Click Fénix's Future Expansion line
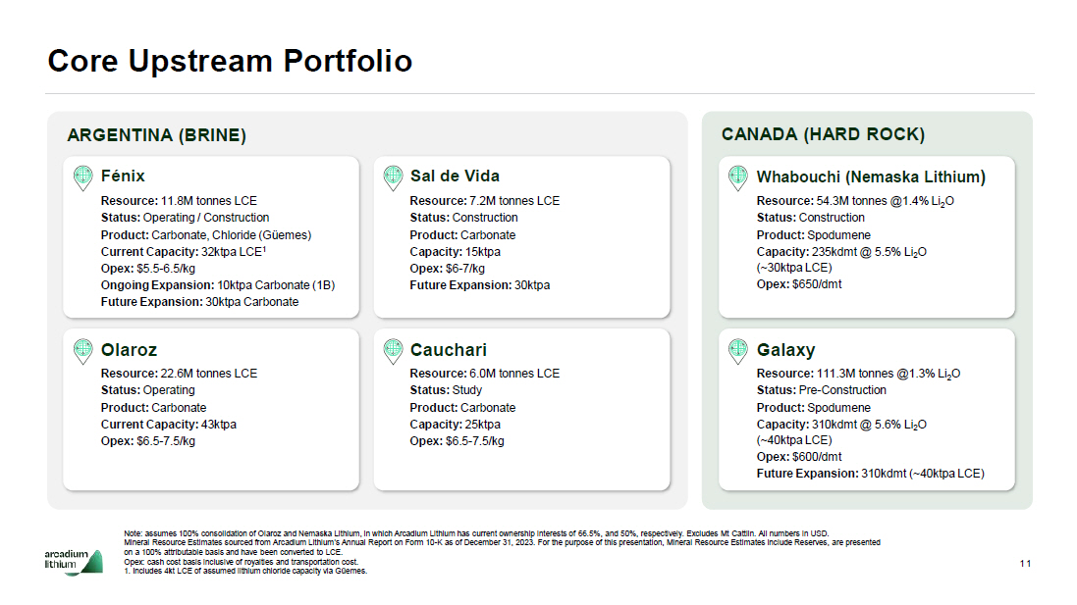Screen dimensions: 1077x605 [199, 302]
